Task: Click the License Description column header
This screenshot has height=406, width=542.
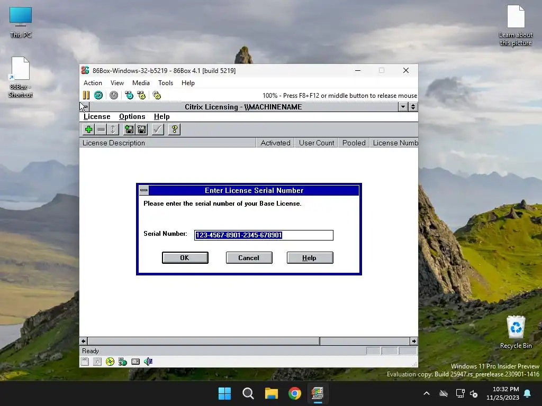Action: click(168, 143)
